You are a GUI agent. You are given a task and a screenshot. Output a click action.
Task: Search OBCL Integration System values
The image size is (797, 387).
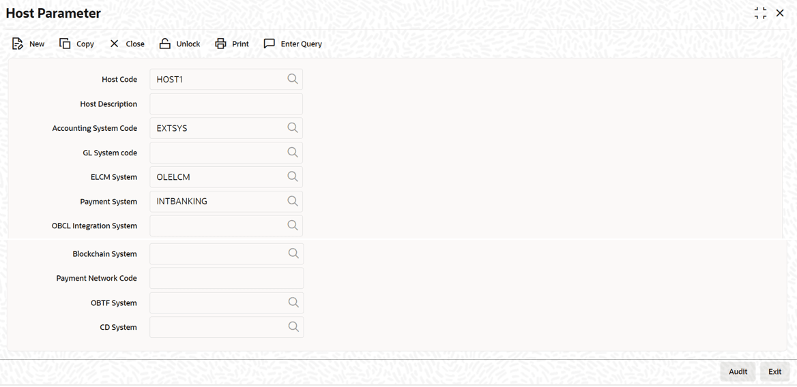click(x=293, y=226)
